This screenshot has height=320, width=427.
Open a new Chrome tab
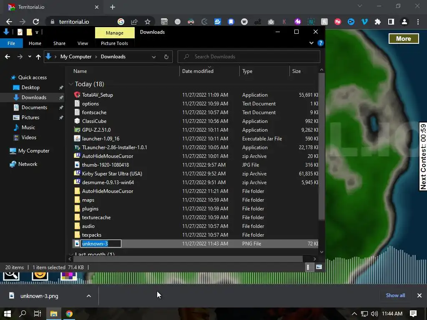coord(113,7)
